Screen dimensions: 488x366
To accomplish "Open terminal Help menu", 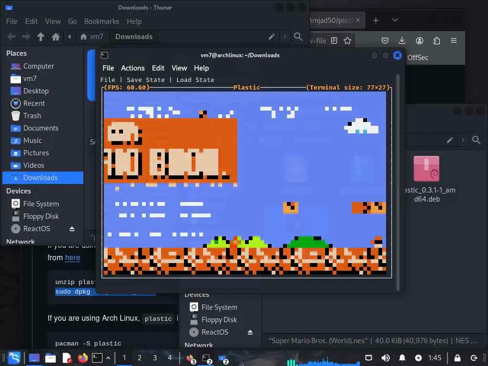I will tap(202, 68).
